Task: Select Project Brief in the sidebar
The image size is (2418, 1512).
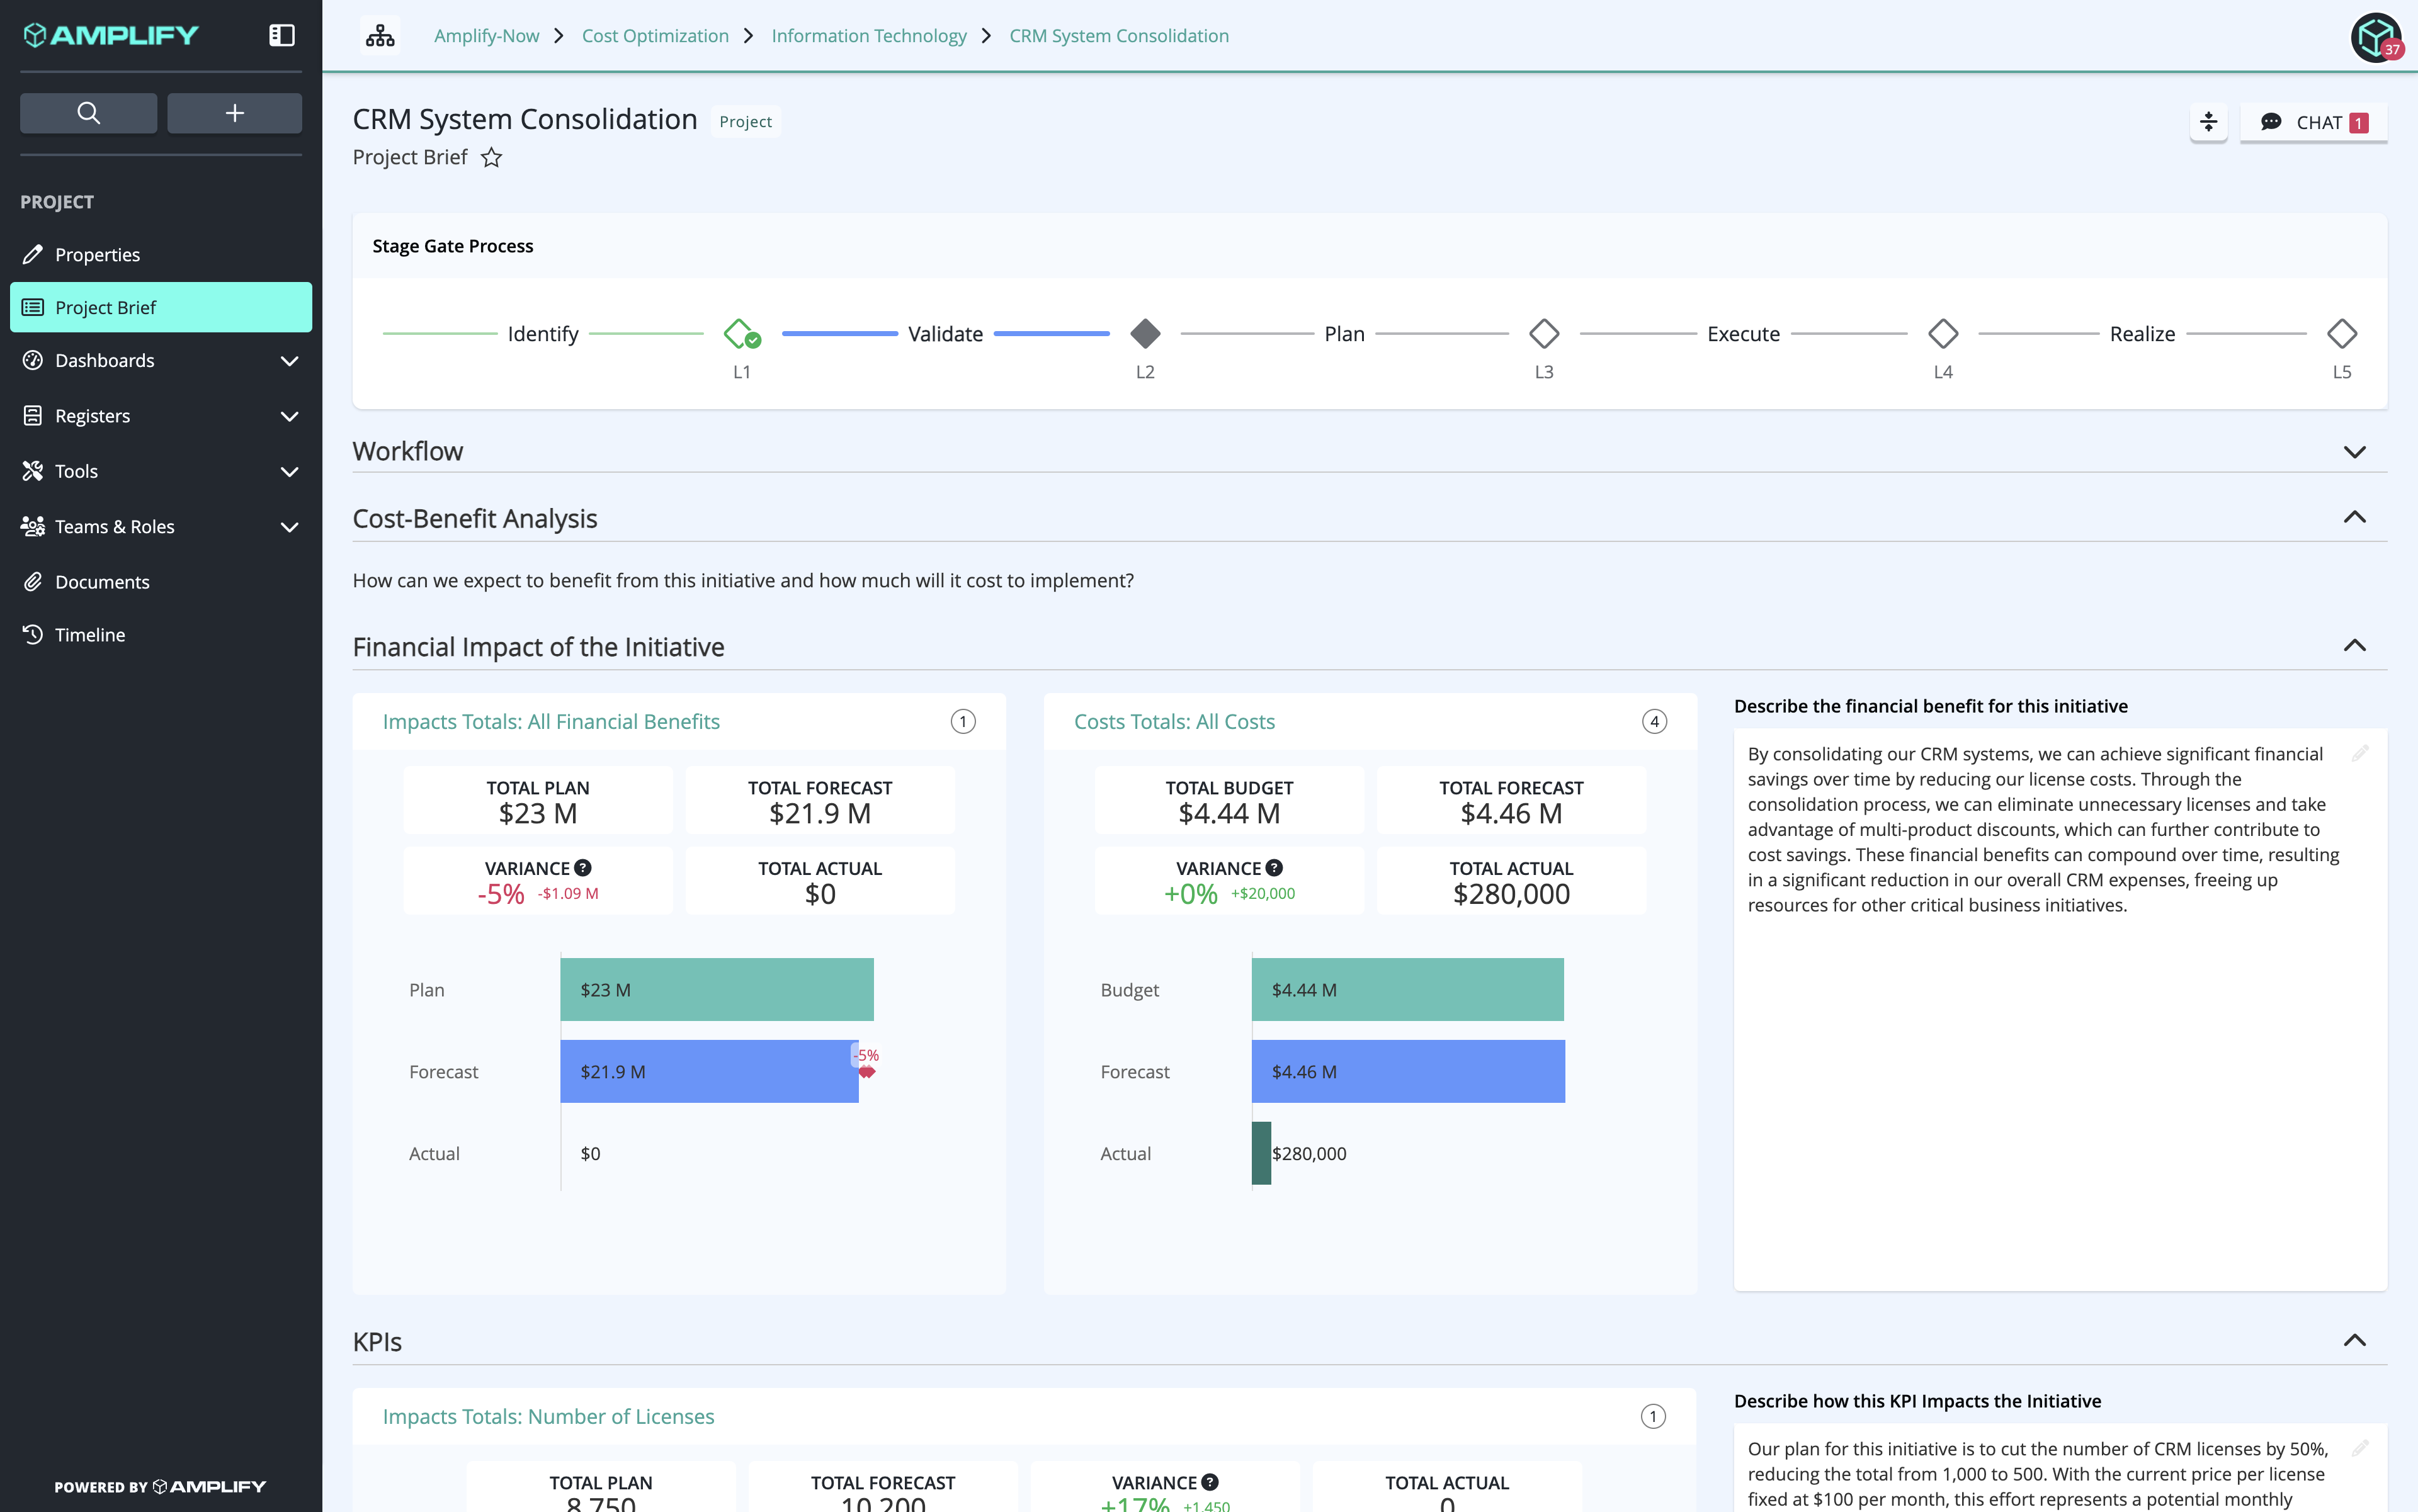Action: pos(161,307)
